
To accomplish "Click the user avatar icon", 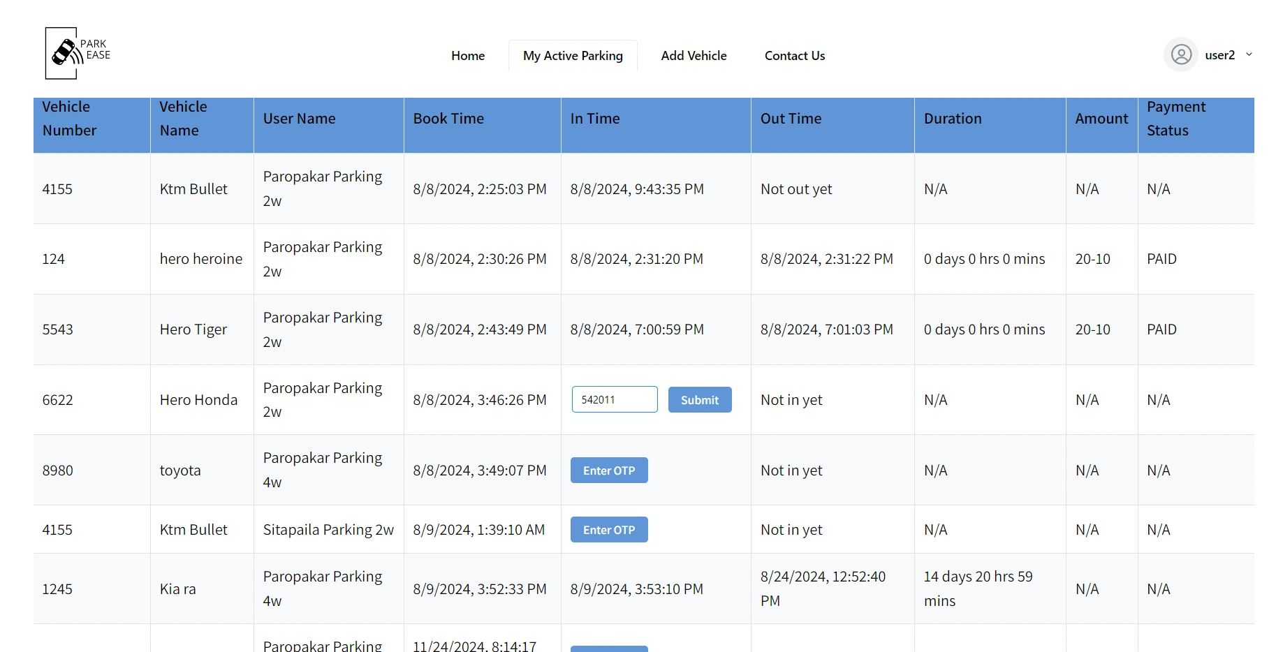I will [1181, 54].
